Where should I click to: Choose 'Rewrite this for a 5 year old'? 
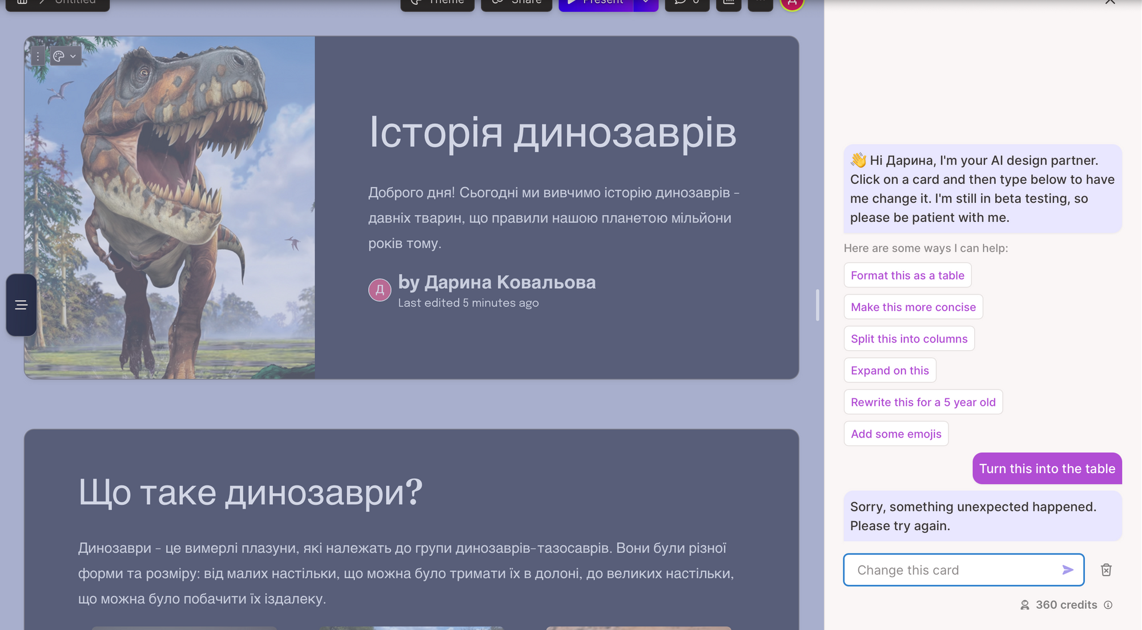tap(923, 402)
